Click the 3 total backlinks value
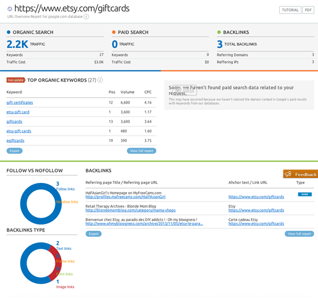Screen dimensions: 318x298 pos(220,44)
